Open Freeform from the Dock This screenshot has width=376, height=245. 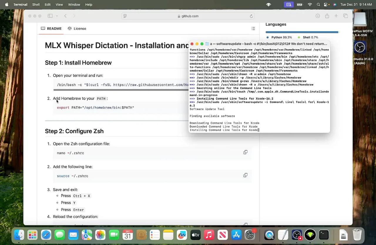coord(182,235)
